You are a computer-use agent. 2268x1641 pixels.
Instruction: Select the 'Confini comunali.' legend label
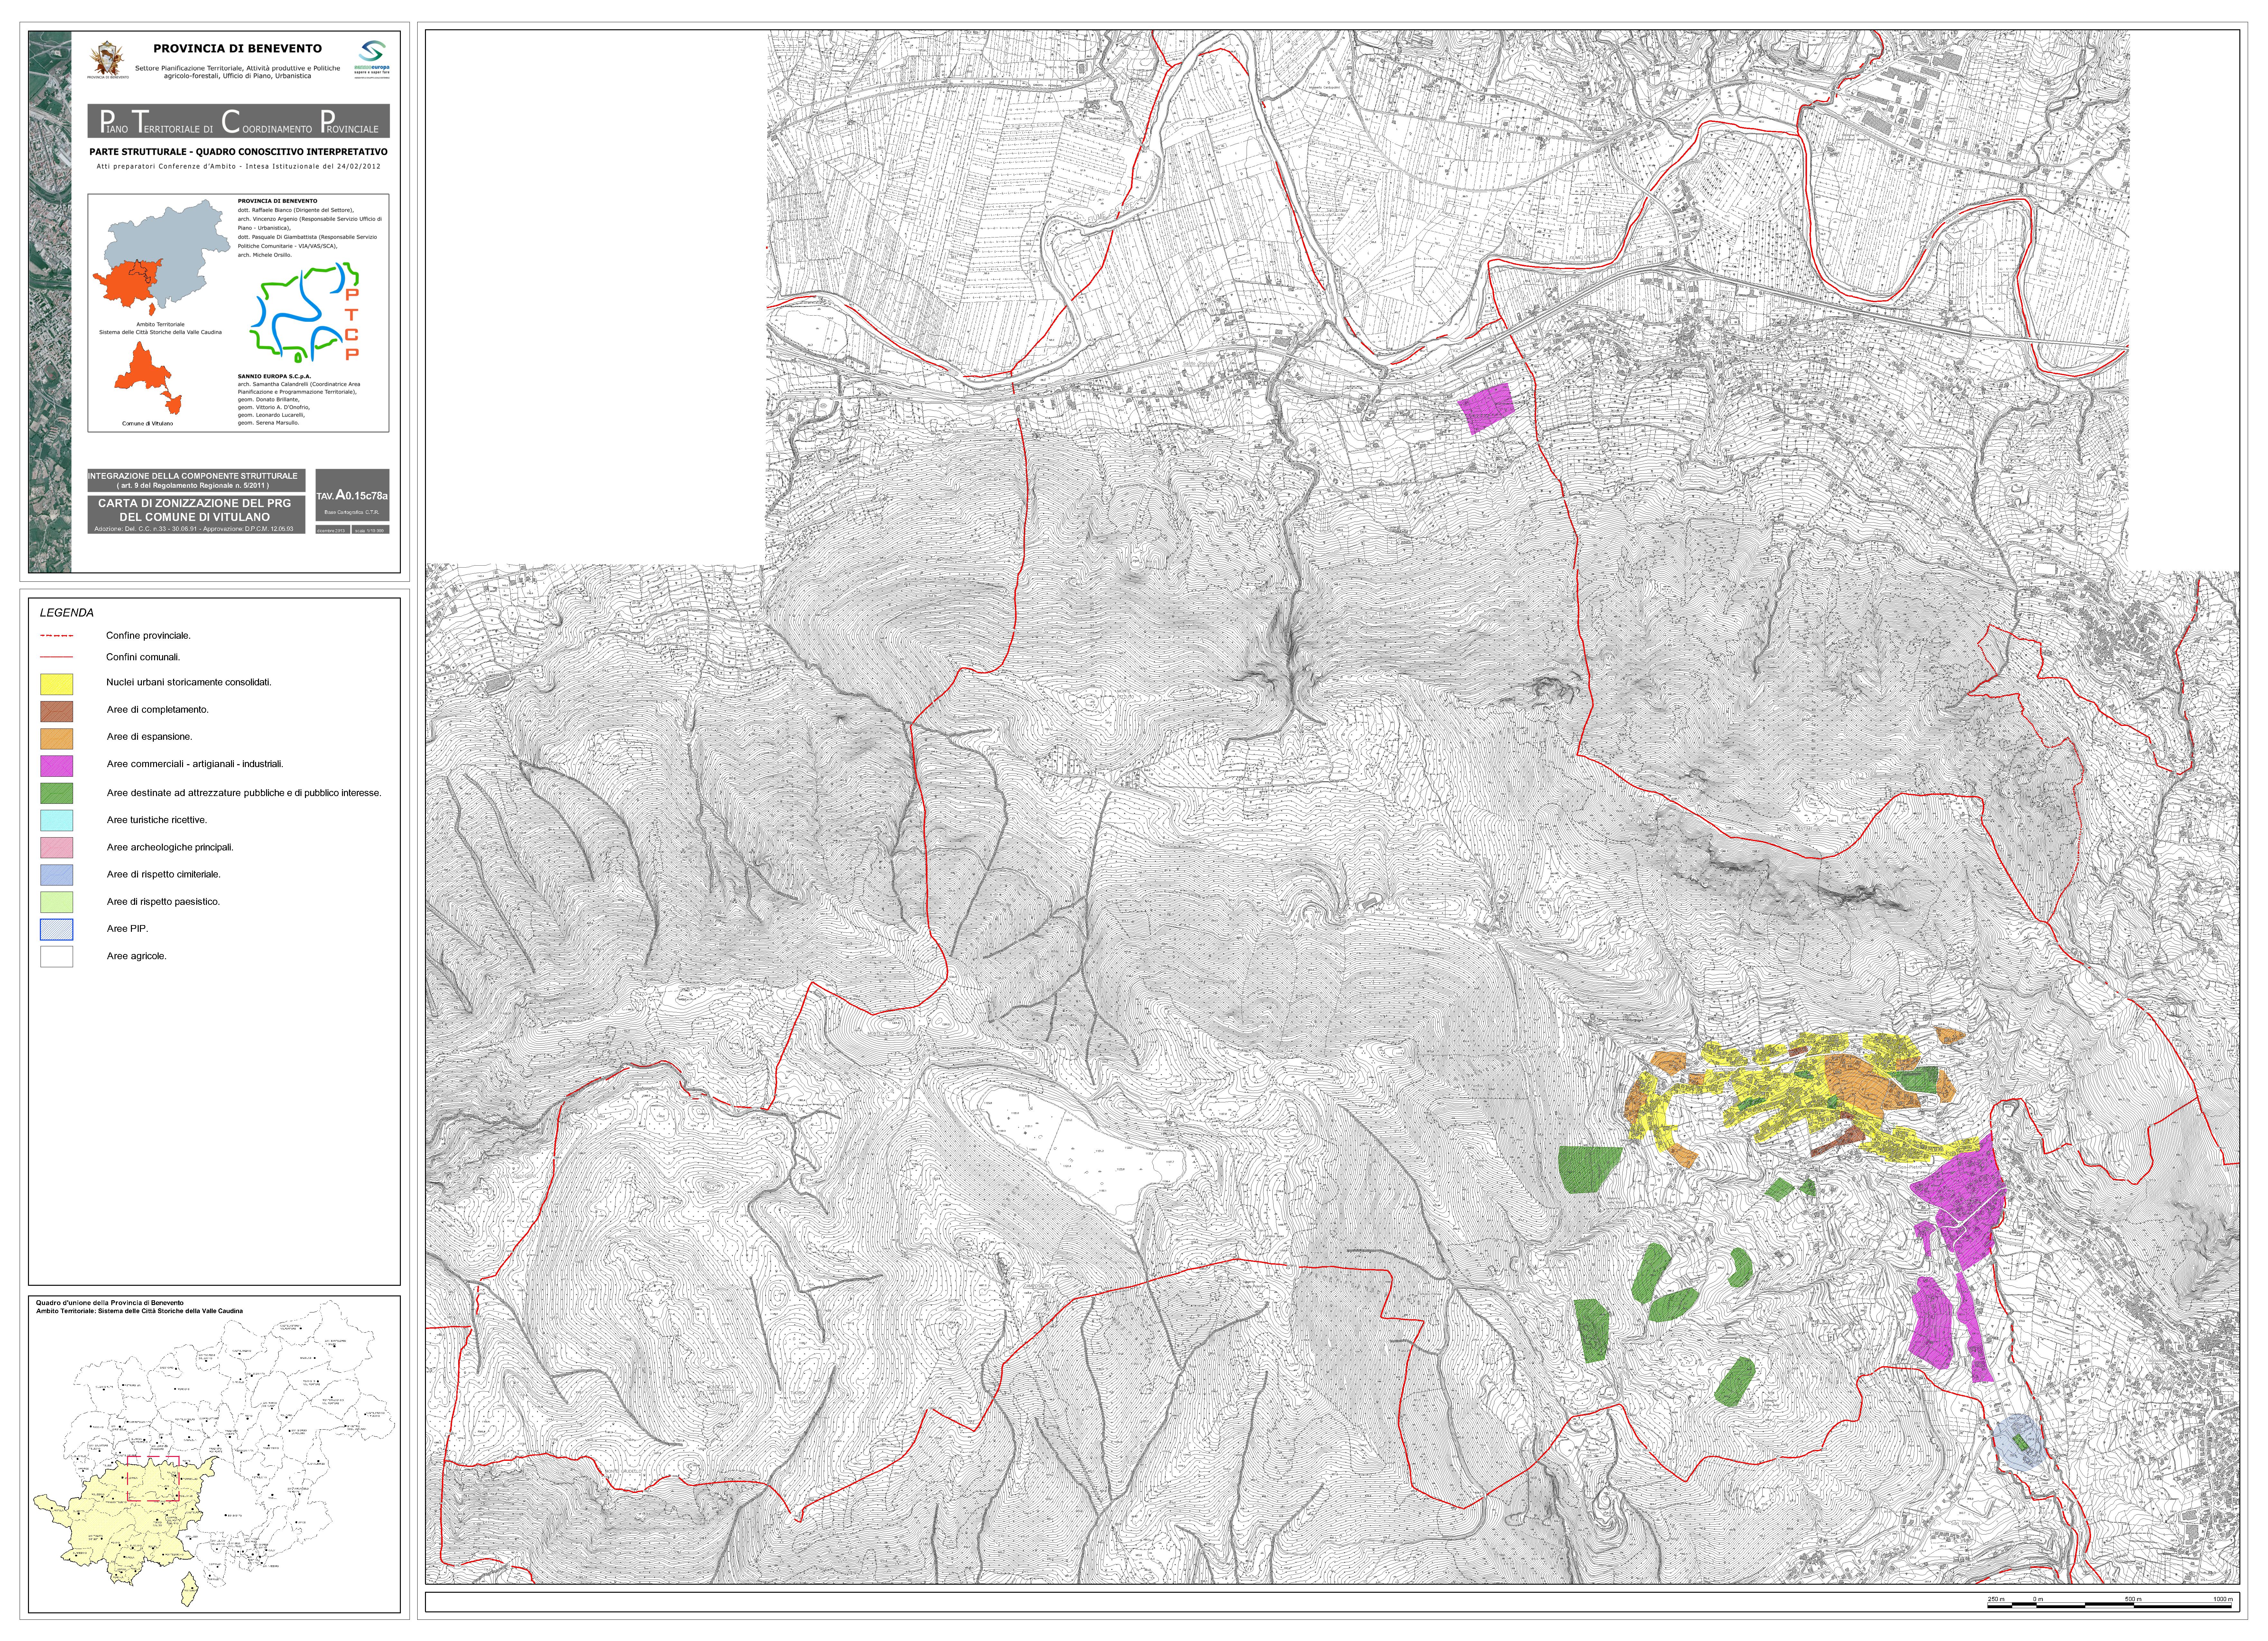(x=143, y=657)
